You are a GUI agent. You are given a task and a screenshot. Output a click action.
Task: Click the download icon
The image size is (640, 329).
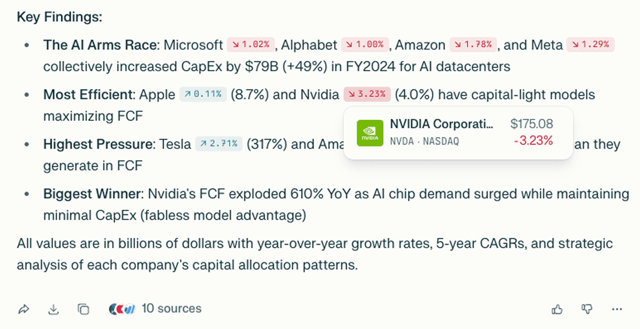tap(53, 309)
